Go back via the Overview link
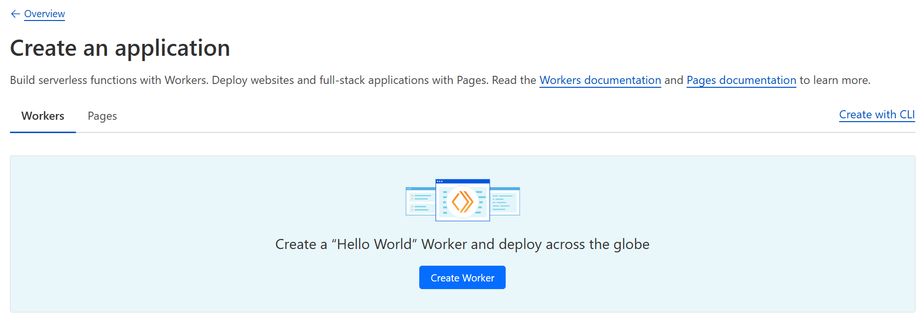Screen dimensions: 924x322 [x=44, y=14]
